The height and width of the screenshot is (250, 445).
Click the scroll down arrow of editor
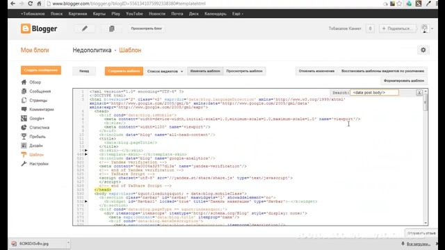click(x=426, y=223)
